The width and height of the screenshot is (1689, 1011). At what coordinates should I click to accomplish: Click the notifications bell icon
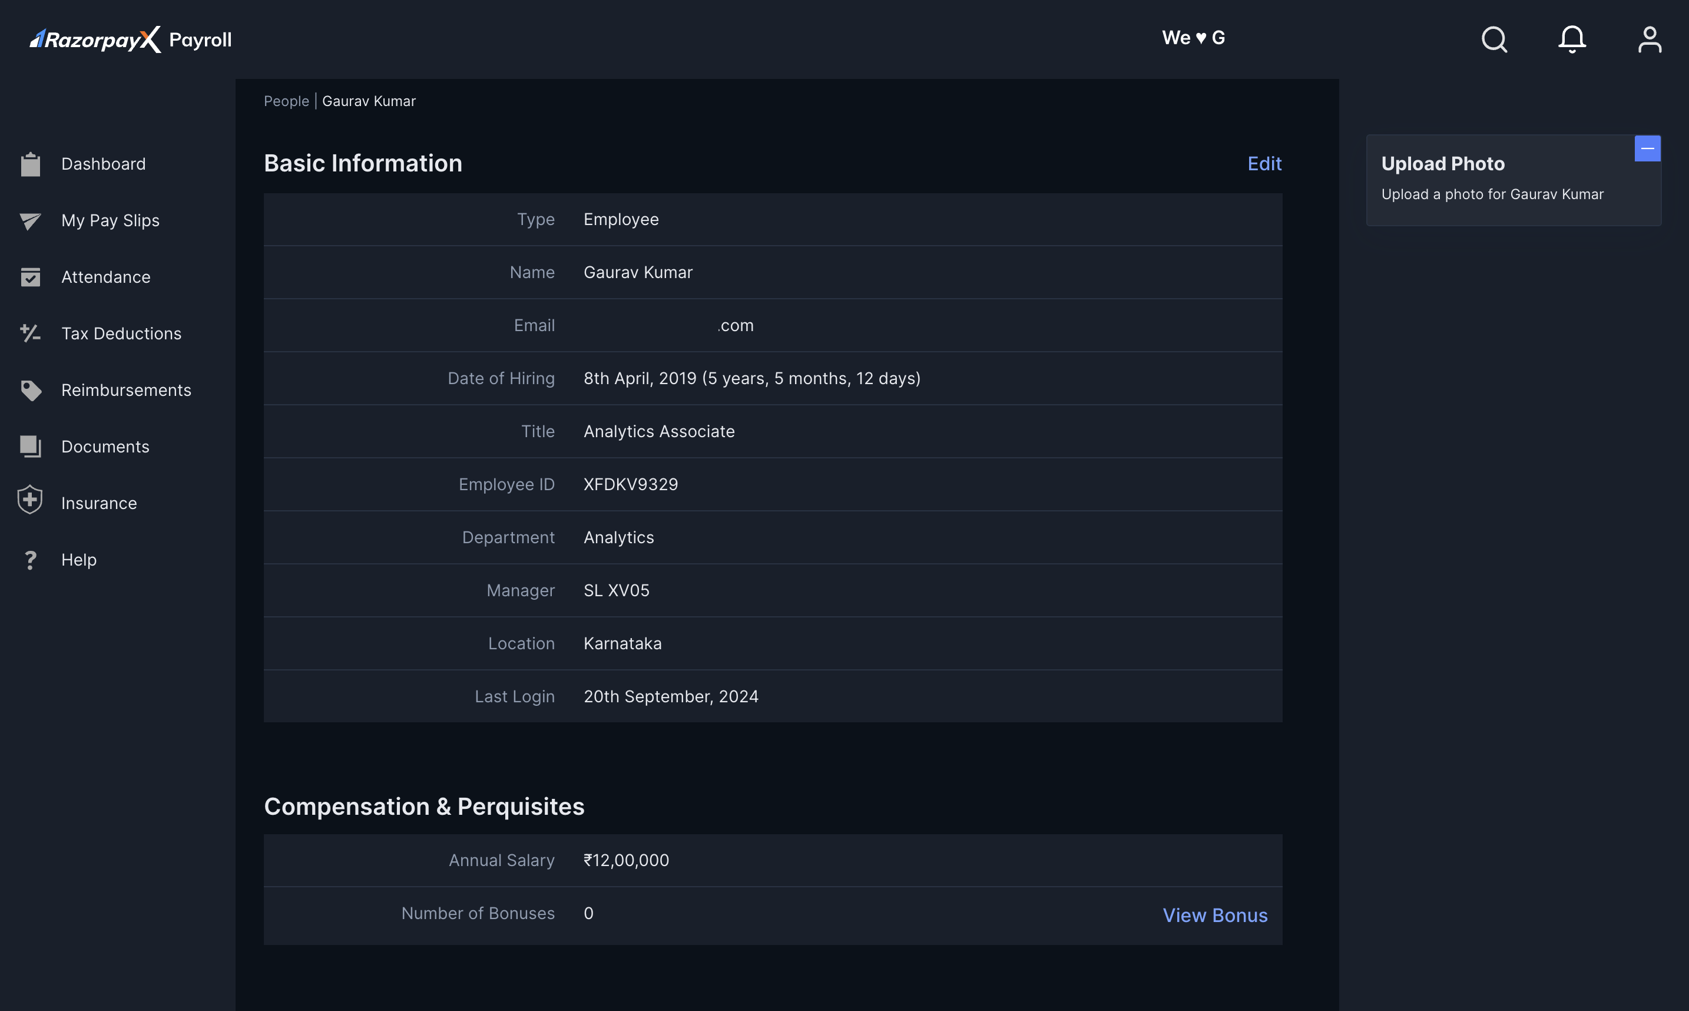1572,38
